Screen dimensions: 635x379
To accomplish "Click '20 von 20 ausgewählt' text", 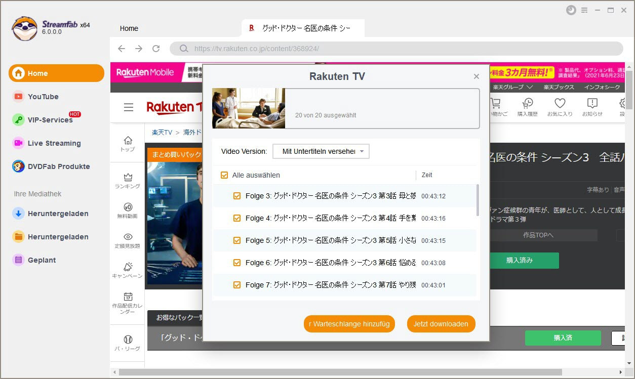I will (326, 115).
